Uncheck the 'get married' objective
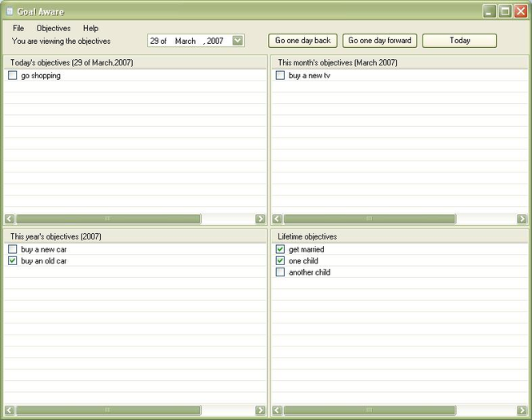This screenshot has width=532, height=420. (x=280, y=249)
